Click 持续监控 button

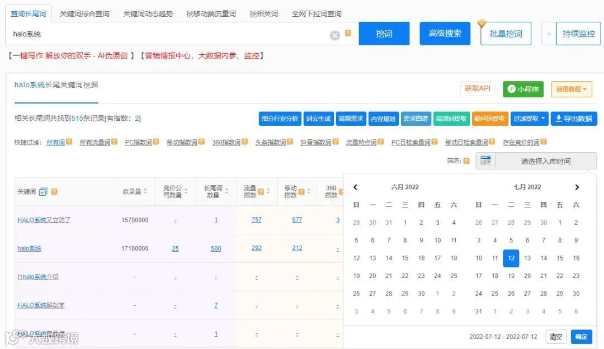point(579,34)
